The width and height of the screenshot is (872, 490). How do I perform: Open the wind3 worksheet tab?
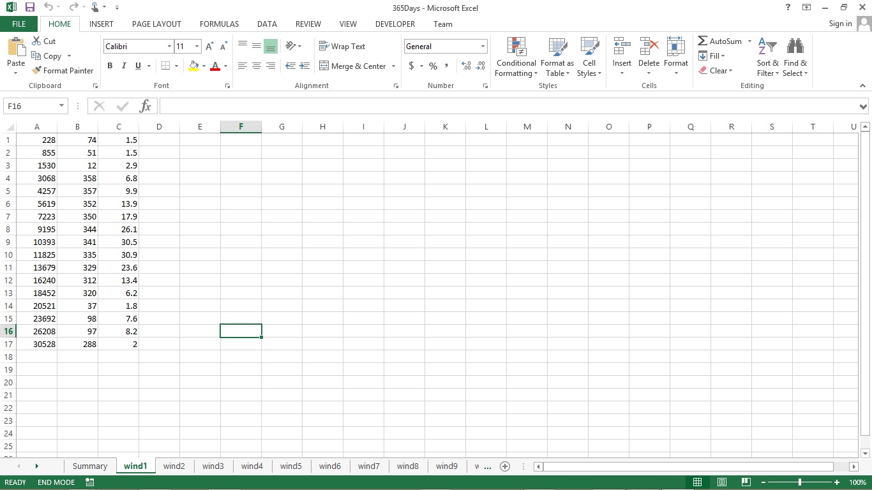pyautogui.click(x=213, y=466)
